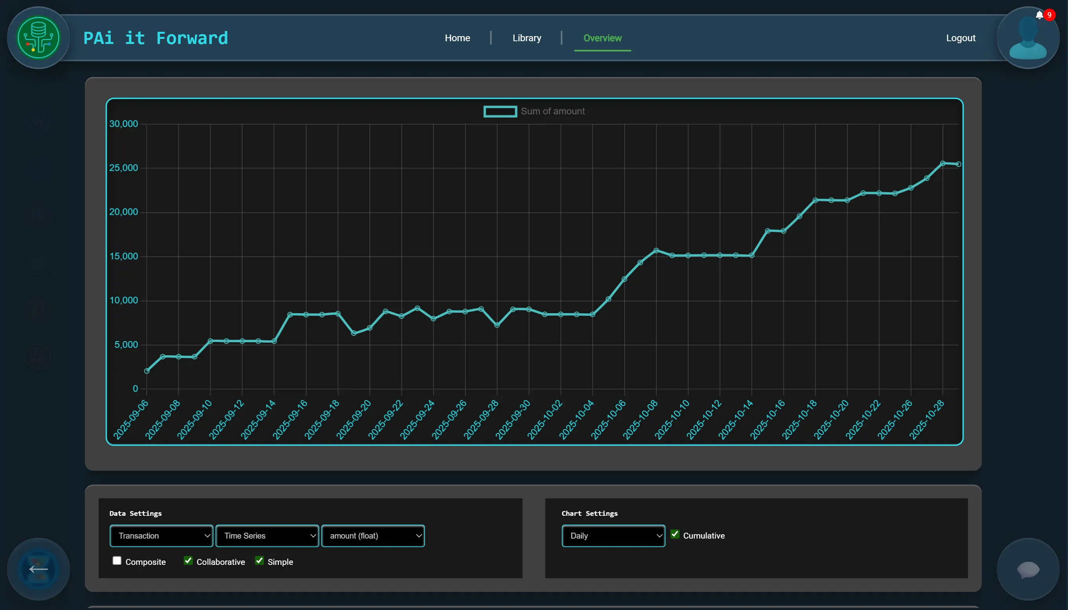This screenshot has width=1068, height=610.
Task: Enable the Composite checkbox
Action: [117, 561]
